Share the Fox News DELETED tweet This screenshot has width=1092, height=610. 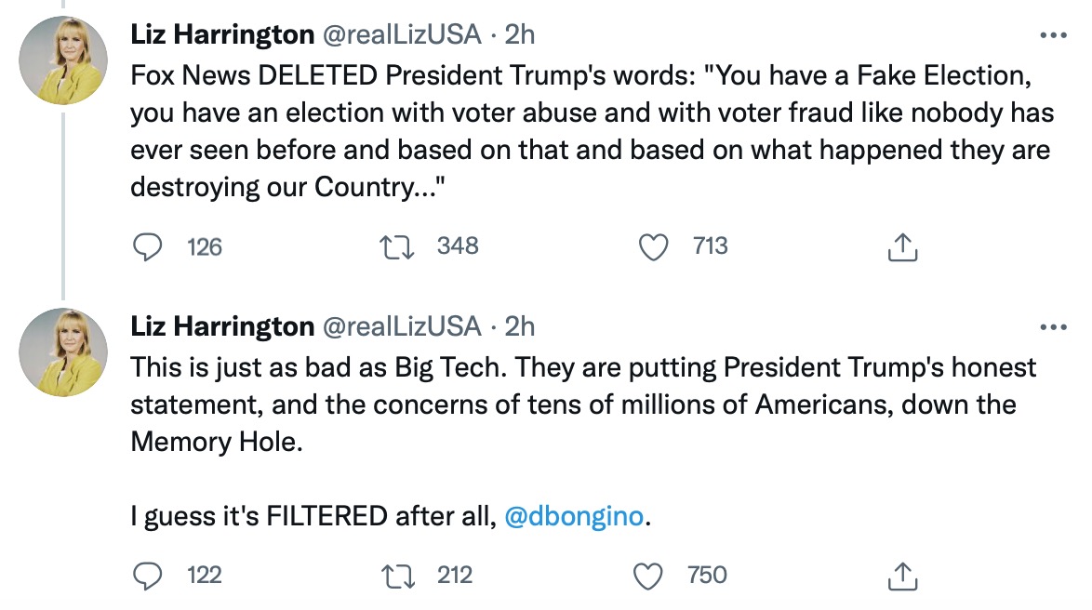pos(902,246)
